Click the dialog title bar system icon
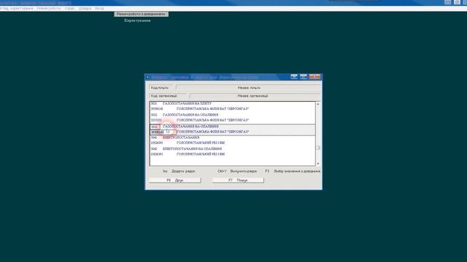 (x=147, y=77)
